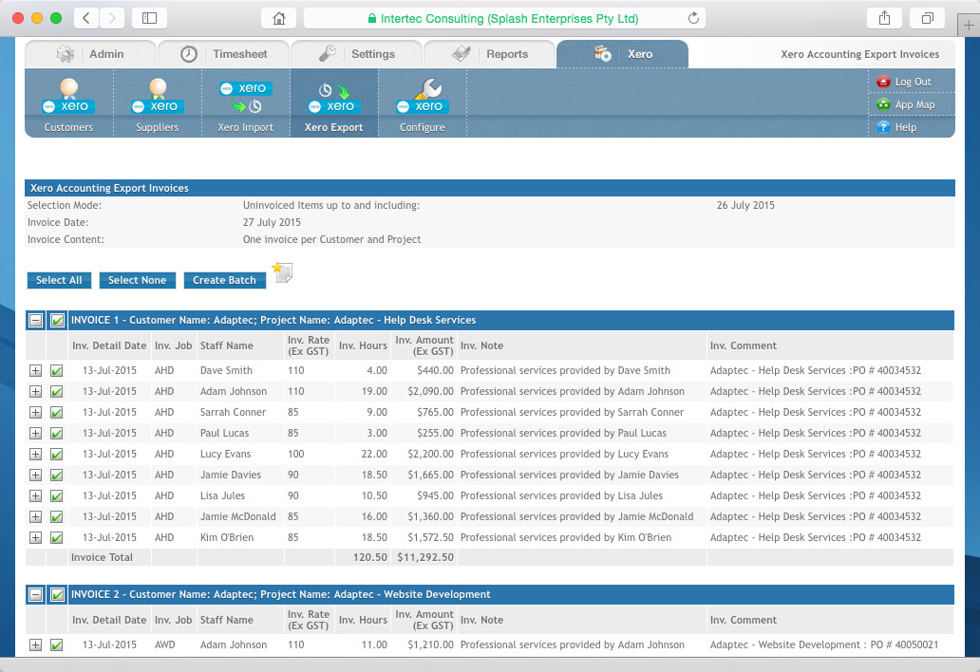Go forward in browser history
The width and height of the screenshot is (980, 672).
tap(112, 18)
